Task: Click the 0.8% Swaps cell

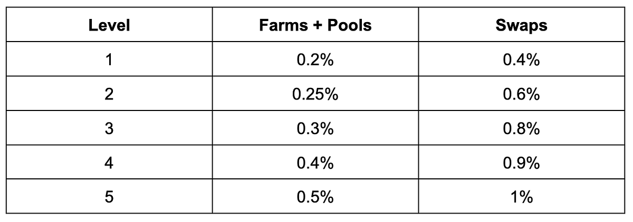Action: click(x=521, y=128)
